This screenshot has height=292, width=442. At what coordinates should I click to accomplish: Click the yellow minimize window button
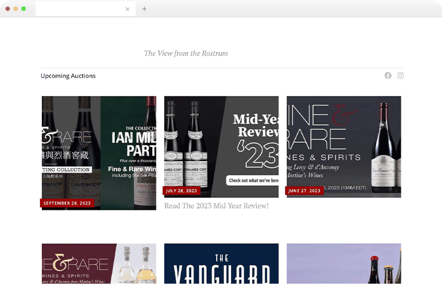tap(16, 9)
